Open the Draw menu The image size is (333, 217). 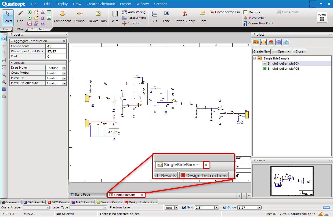click(x=77, y=4)
